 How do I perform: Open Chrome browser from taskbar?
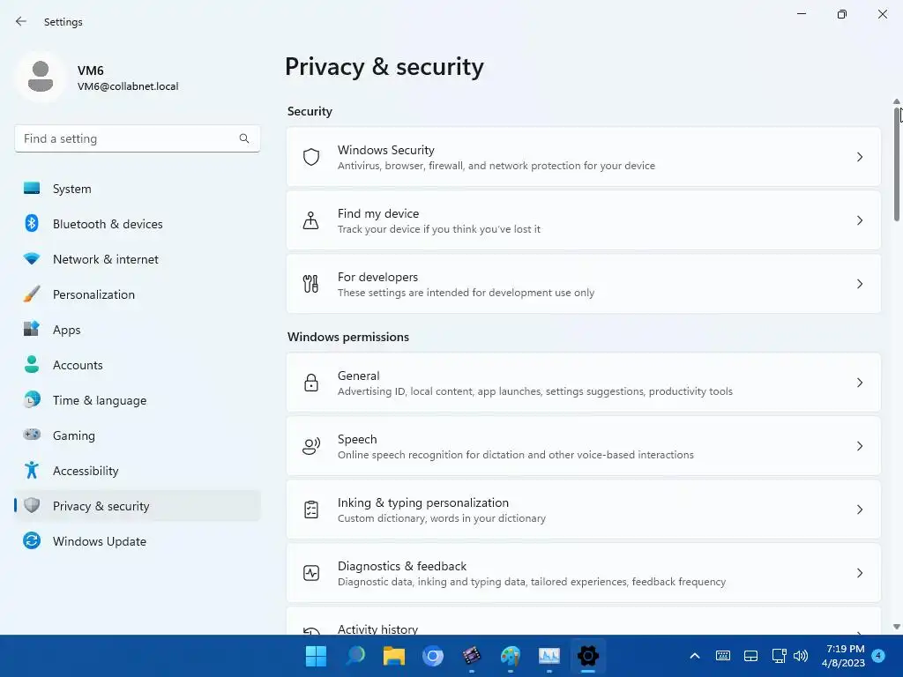point(432,656)
